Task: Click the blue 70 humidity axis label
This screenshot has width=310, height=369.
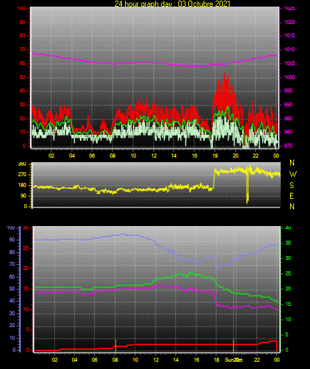Action: [x=12, y=264]
